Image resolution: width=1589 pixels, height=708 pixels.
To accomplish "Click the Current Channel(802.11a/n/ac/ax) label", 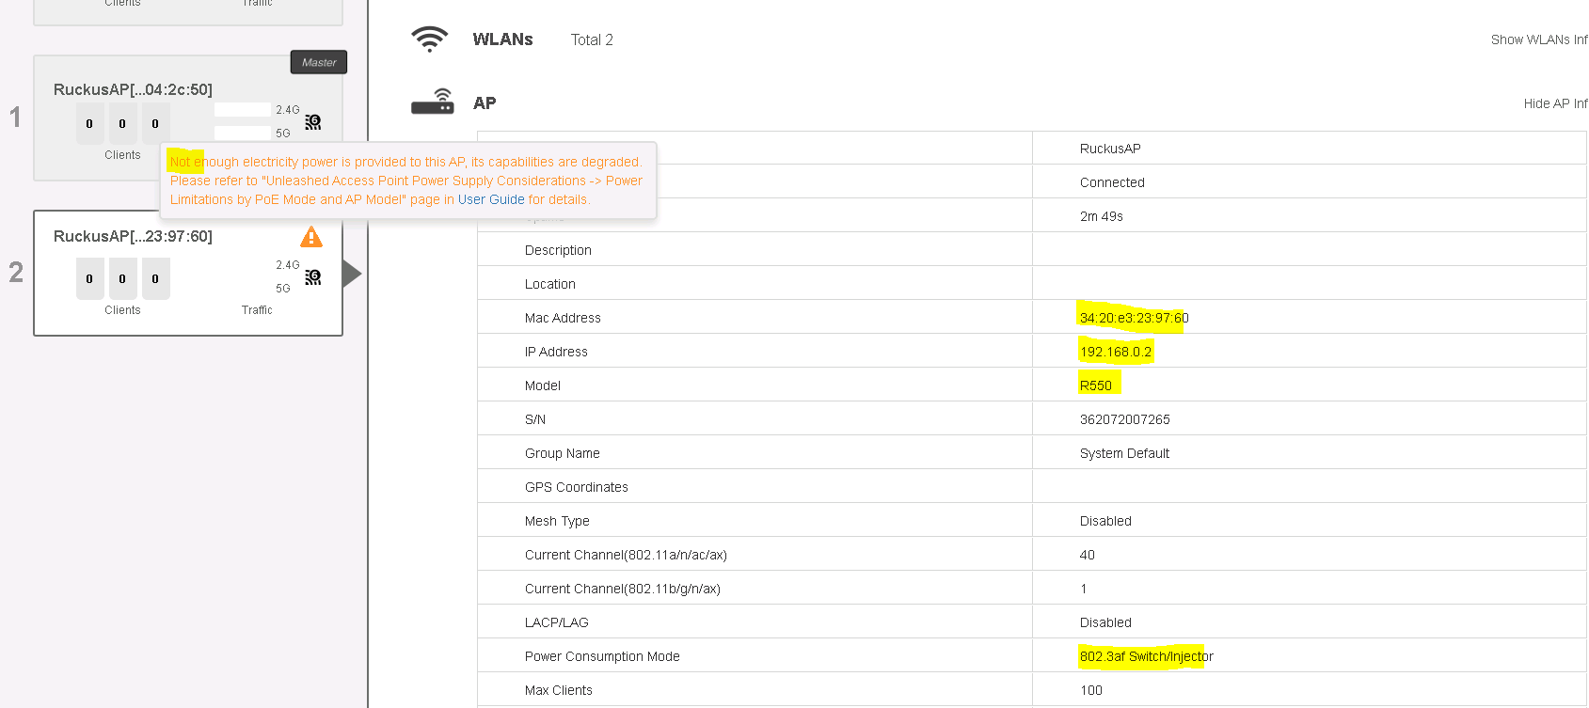I will (626, 555).
